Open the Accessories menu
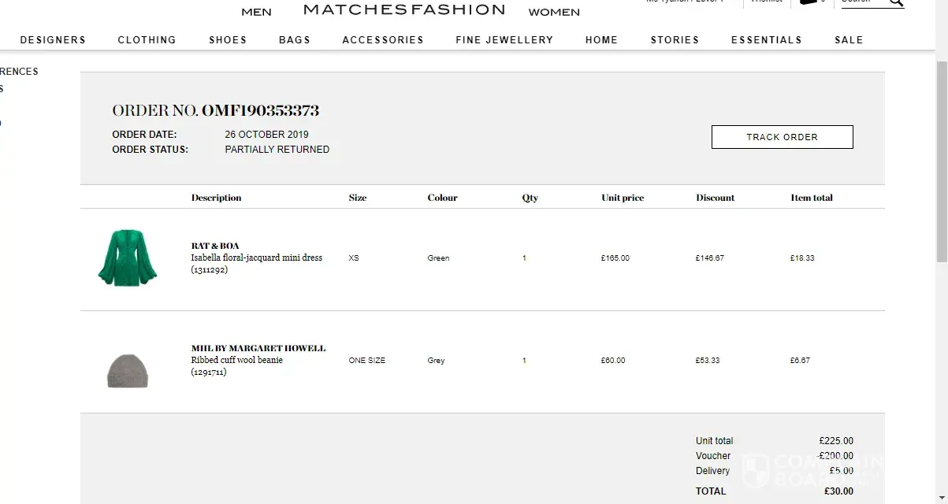 coord(382,40)
